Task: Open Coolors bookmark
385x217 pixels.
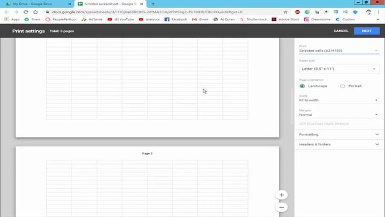Action: [x=345, y=19]
